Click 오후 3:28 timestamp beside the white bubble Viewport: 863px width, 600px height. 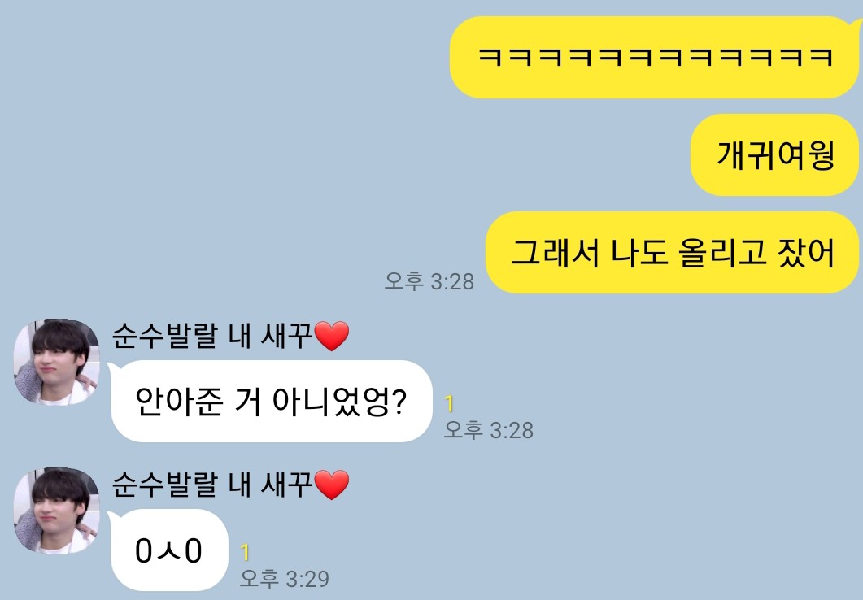(x=489, y=429)
